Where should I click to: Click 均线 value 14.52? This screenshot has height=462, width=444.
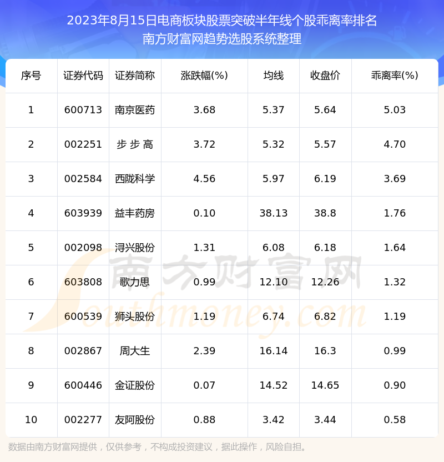point(274,385)
